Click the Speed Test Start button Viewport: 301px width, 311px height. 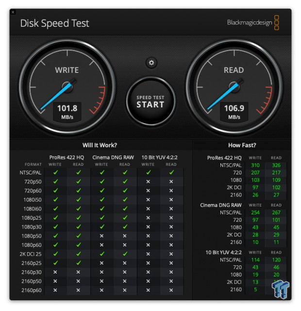coord(150,102)
